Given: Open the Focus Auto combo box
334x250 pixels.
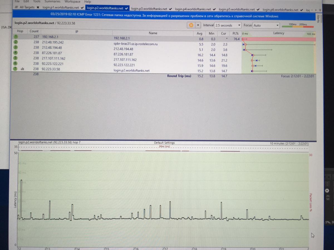Looking at the screenshot, I should [x=266, y=25].
